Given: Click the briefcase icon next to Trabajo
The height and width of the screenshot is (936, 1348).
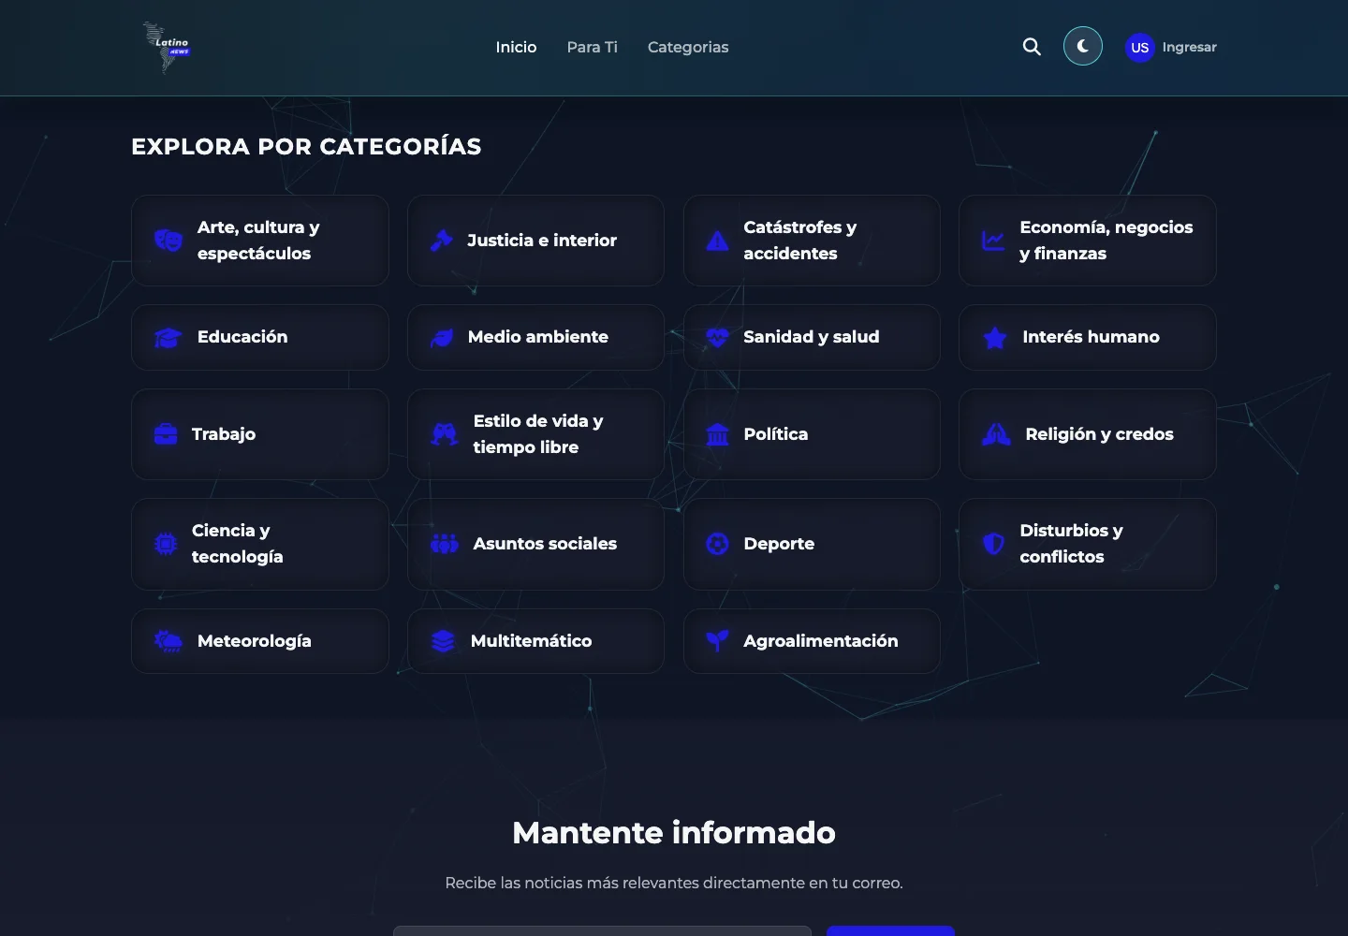Looking at the screenshot, I should (166, 434).
